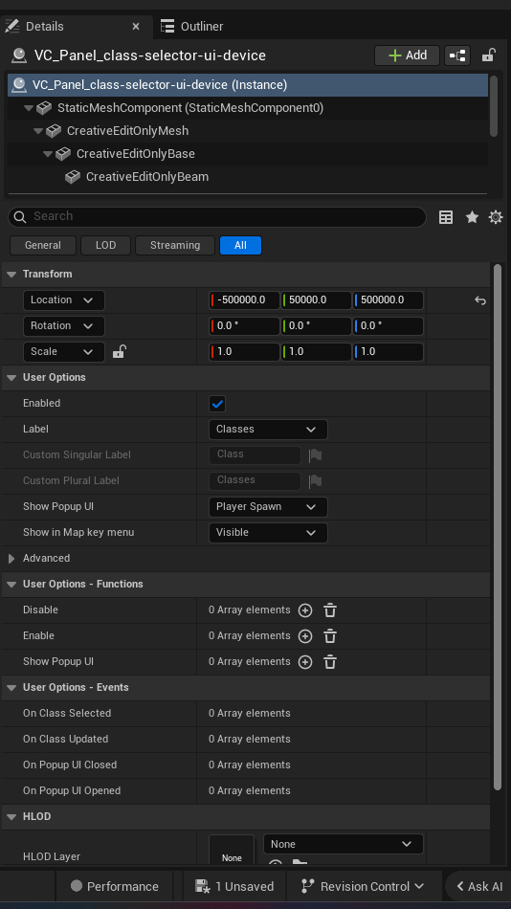
Task: Collapse User Options - Events section
Action: click(11, 688)
